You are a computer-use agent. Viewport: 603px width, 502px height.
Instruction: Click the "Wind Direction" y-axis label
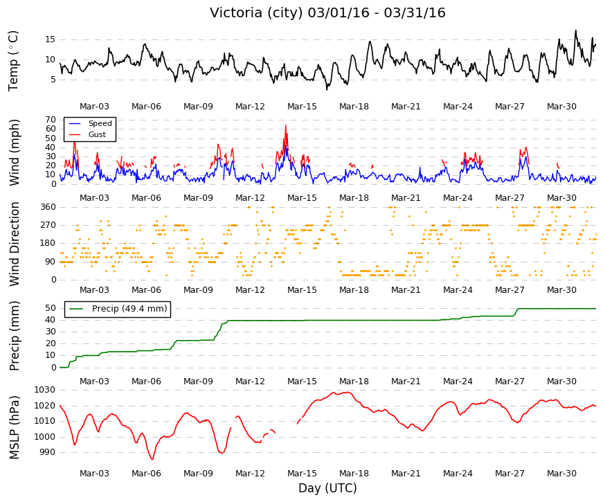(15, 244)
